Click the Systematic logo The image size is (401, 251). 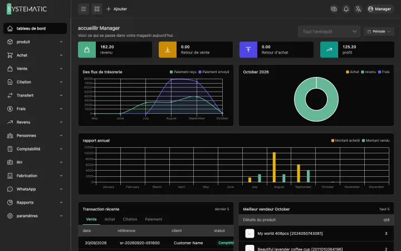coord(27,9)
